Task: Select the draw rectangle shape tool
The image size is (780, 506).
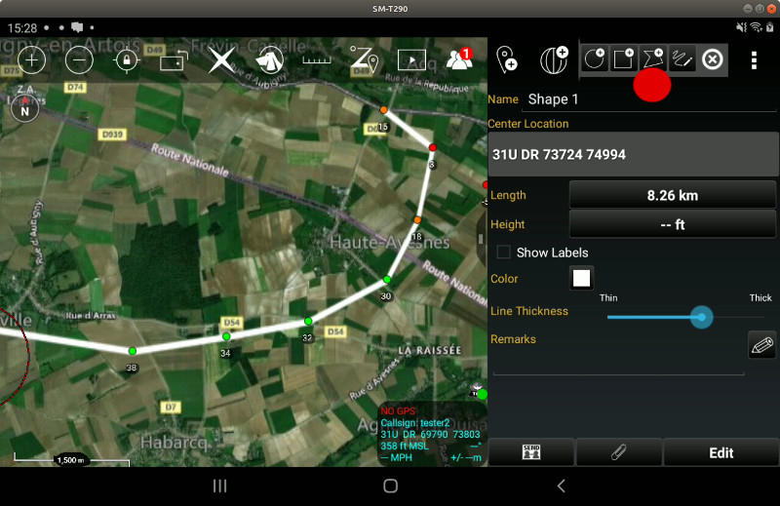Action: pyautogui.click(x=624, y=59)
